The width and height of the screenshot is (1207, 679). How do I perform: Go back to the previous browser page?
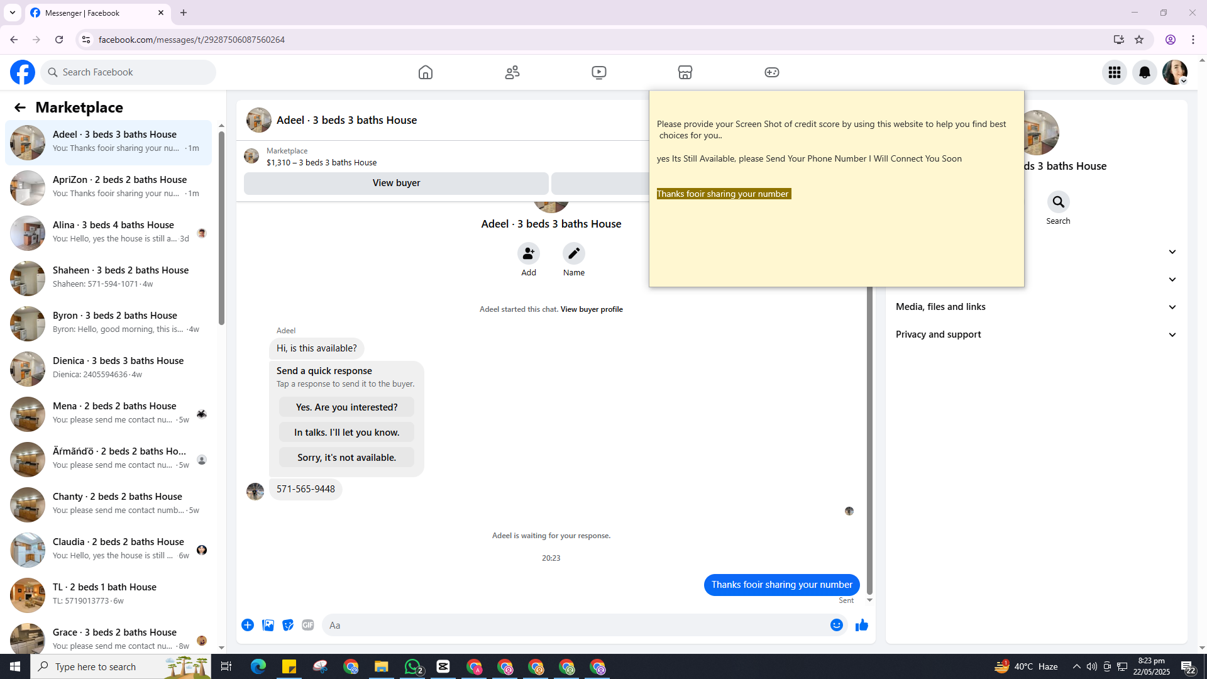(14, 40)
